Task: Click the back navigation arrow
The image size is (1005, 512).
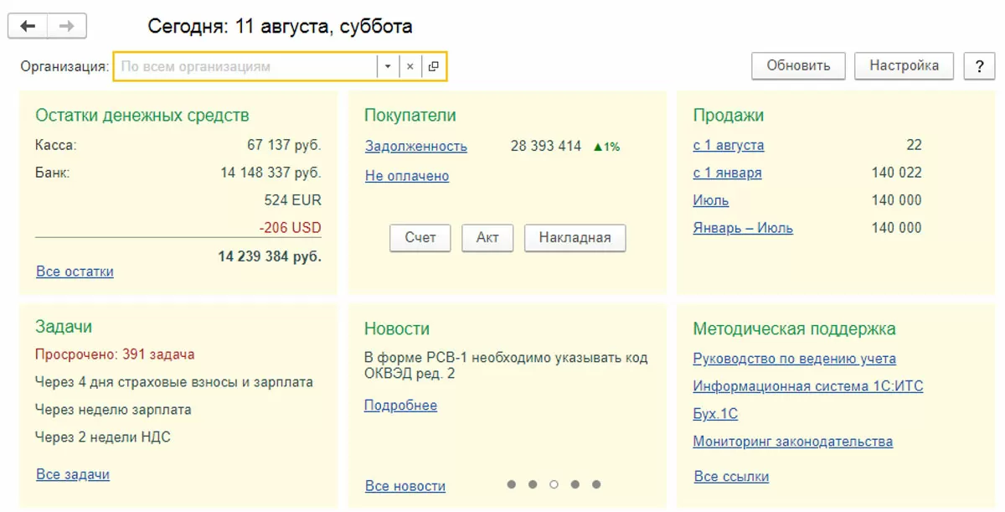Action: click(x=28, y=27)
